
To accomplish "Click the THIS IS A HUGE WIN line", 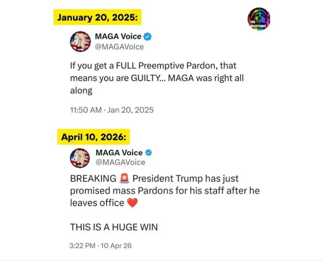I will 113,227.
